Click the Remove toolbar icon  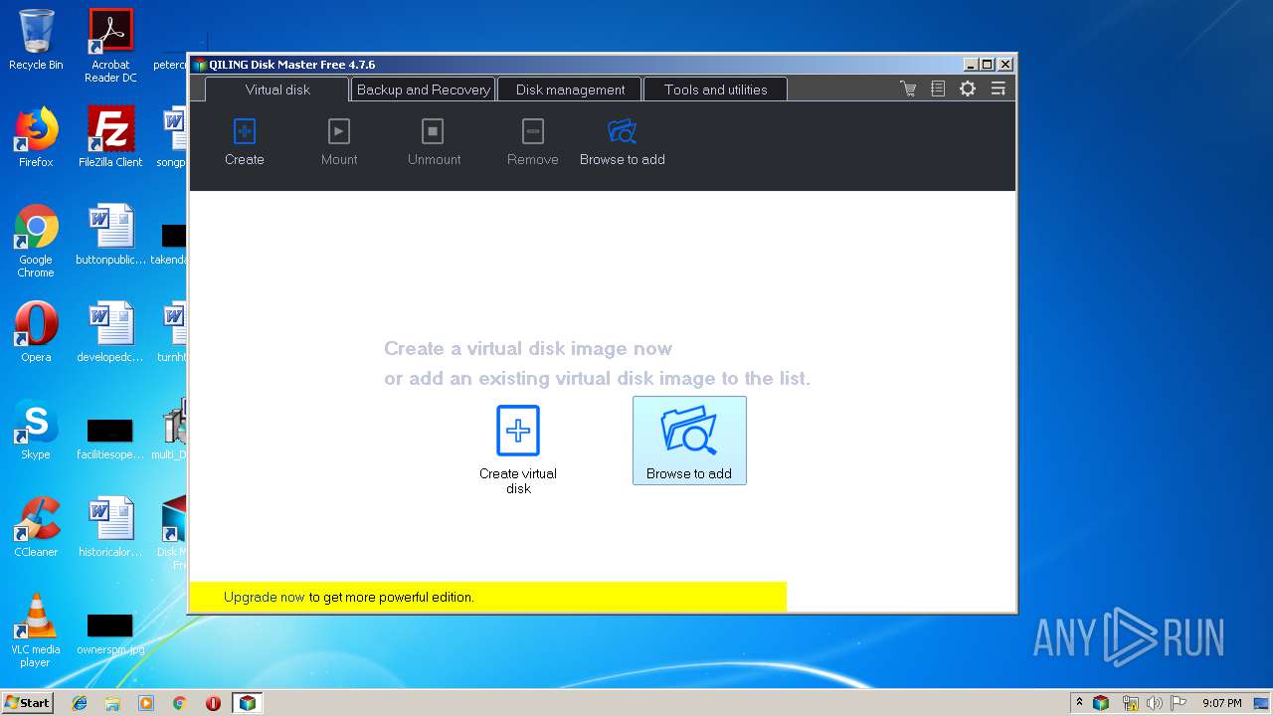[x=533, y=142]
